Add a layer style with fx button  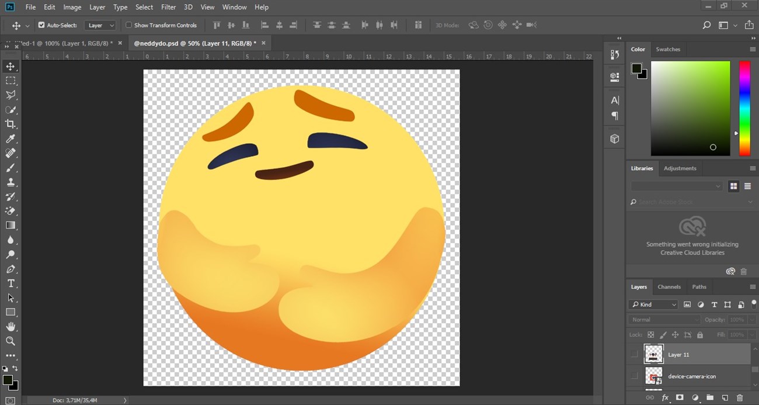(664, 397)
